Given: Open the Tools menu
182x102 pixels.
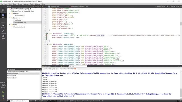Looking at the screenshot, I should pyautogui.click(x=32, y=4).
